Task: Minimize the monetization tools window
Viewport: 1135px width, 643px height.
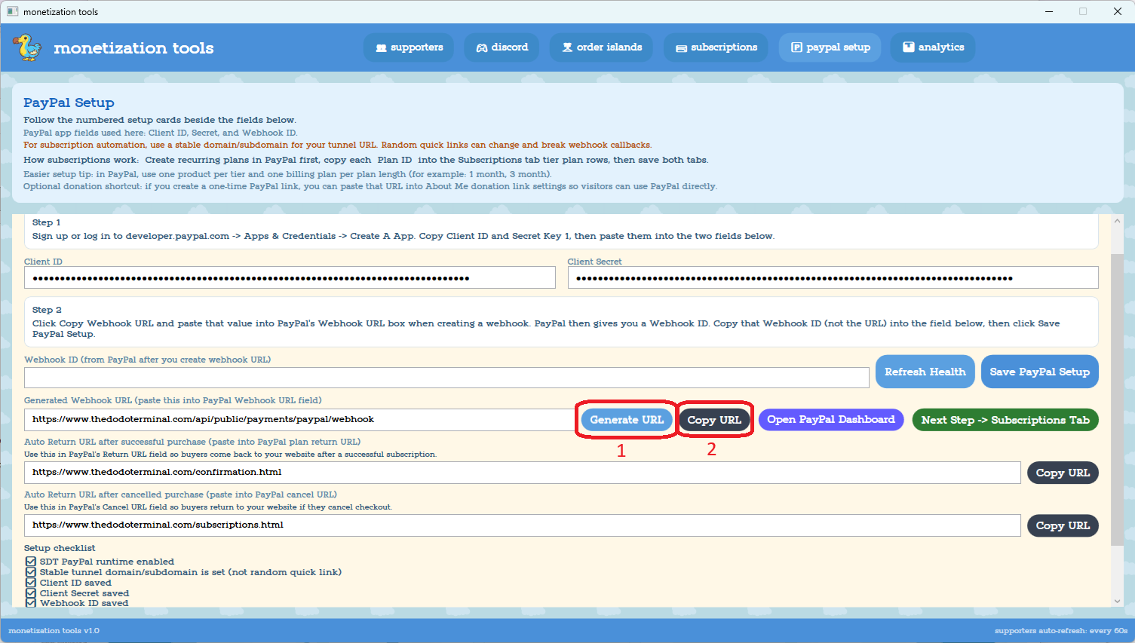Action: click(1049, 11)
